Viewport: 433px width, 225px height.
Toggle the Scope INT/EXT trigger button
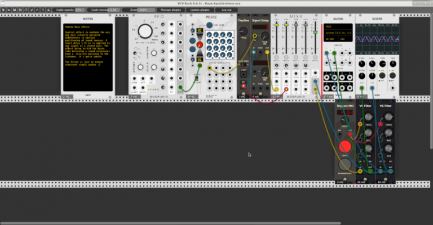[392, 75]
